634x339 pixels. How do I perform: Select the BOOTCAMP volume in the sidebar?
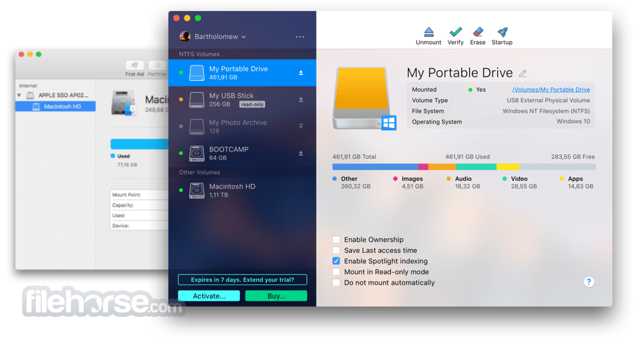pos(242,154)
